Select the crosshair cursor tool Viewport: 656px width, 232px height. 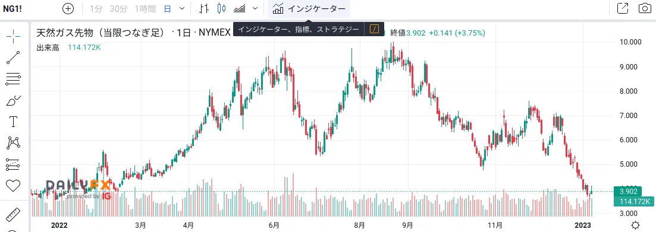(14, 36)
